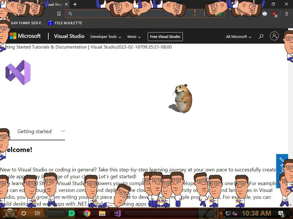The image size is (293, 219).
Task: Click the muted volume tray icon
Action: click(x=235, y=213)
